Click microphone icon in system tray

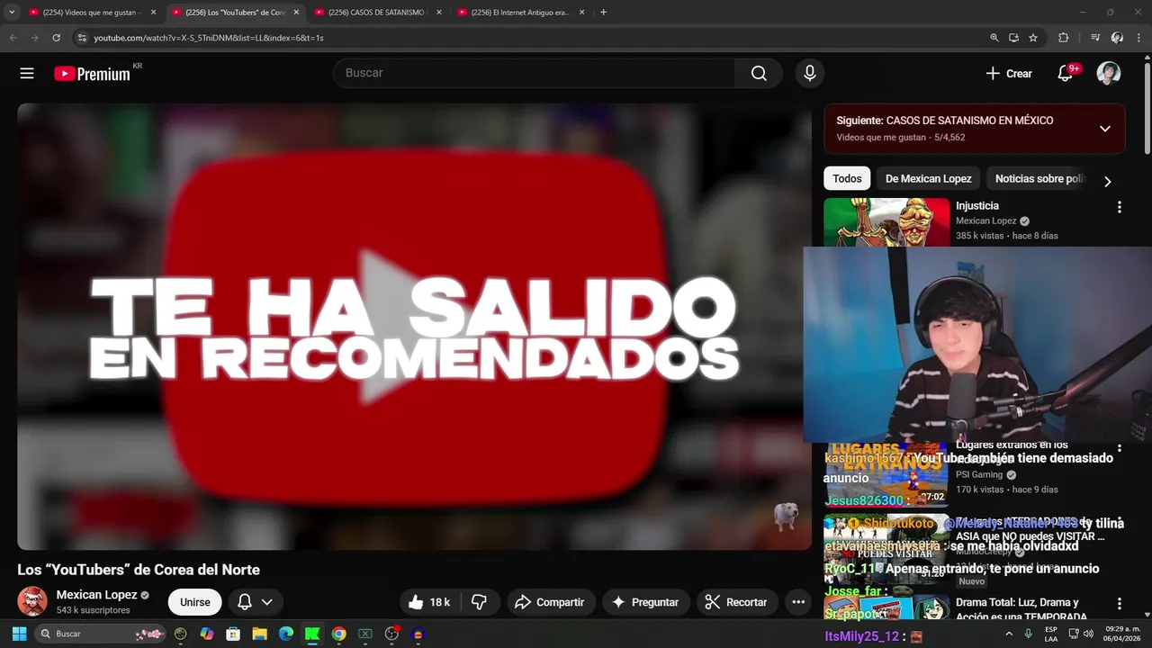(1028, 634)
